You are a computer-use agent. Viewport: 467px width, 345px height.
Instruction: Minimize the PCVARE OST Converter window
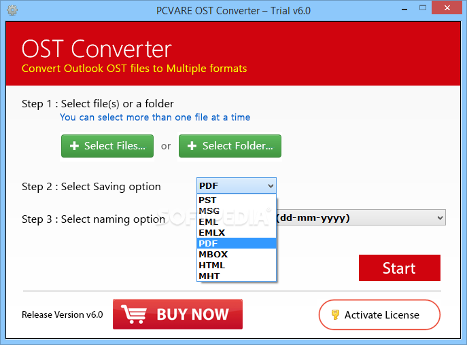[404, 10]
